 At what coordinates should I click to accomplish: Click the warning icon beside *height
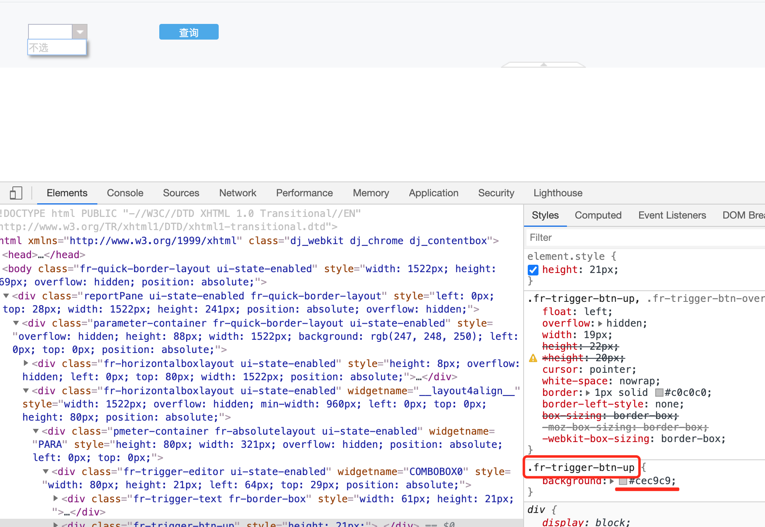point(533,358)
